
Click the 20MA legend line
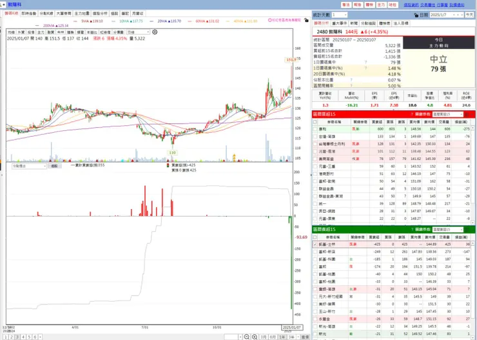(166, 21)
